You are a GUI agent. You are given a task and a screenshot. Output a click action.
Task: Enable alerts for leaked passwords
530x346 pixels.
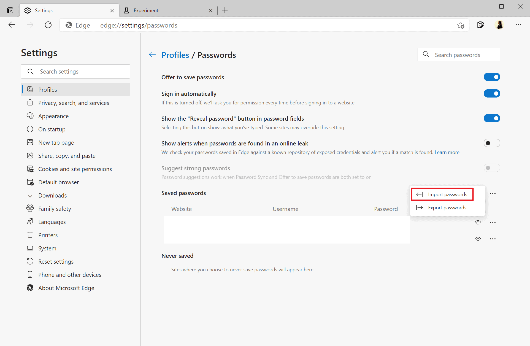[x=492, y=143]
